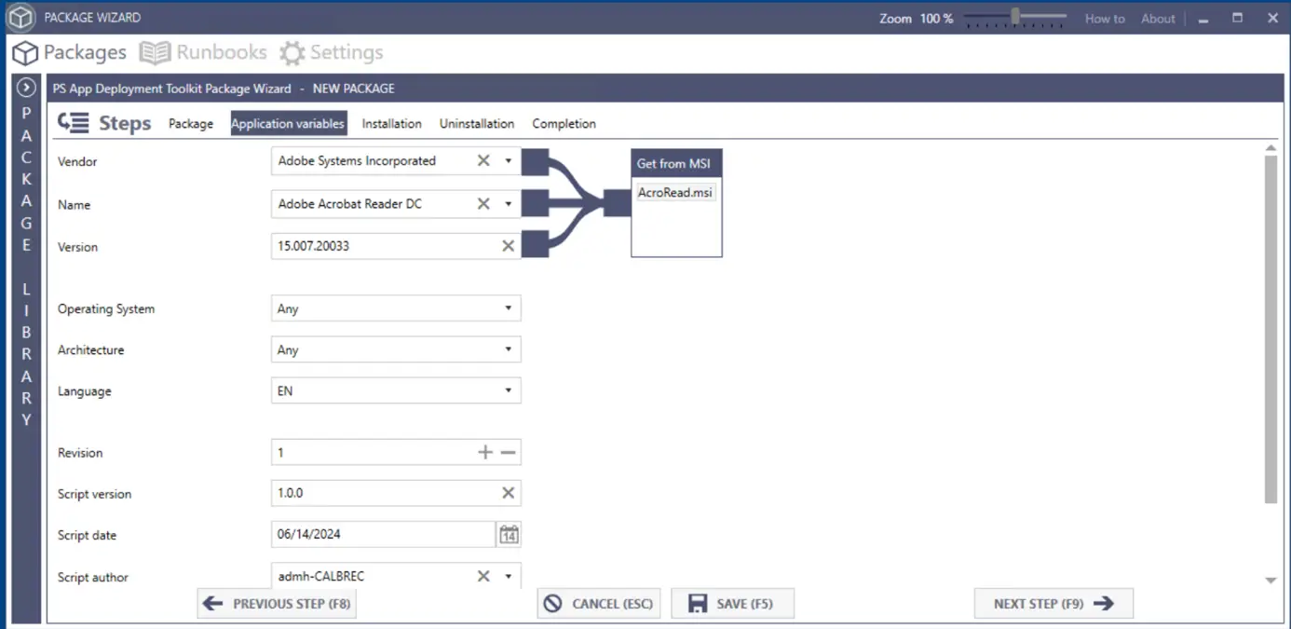The height and width of the screenshot is (629, 1291).
Task: Click the Version connector block to MSI
Action: click(535, 245)
